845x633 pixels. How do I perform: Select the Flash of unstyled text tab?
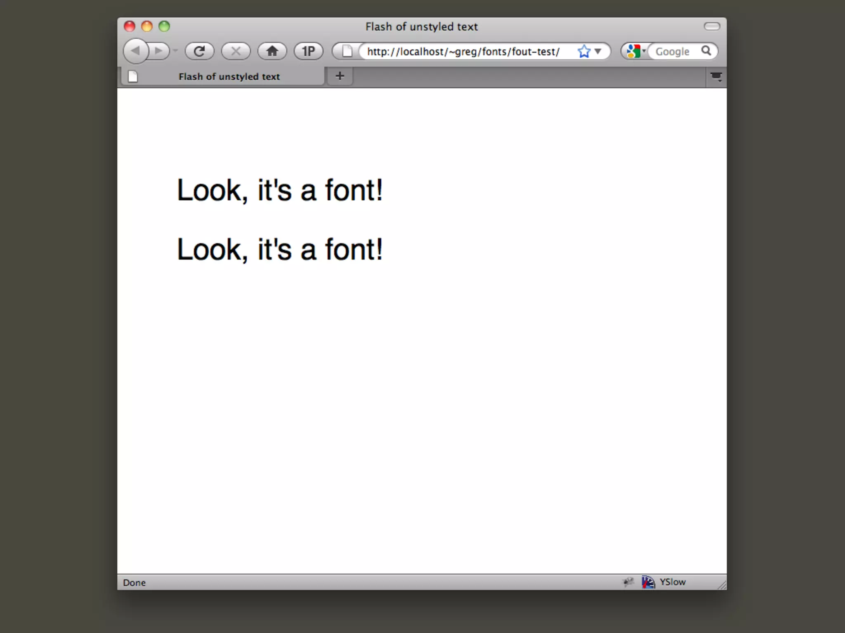click(x=229, y=77)
